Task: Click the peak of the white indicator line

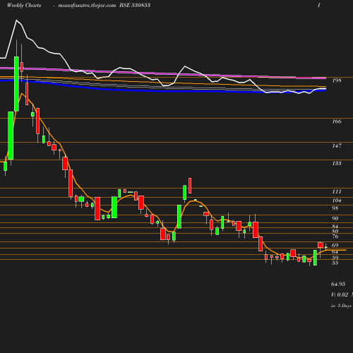Action: click(x=16, y=20)
